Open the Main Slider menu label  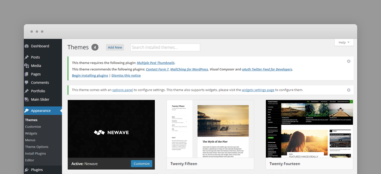(40, 100)
